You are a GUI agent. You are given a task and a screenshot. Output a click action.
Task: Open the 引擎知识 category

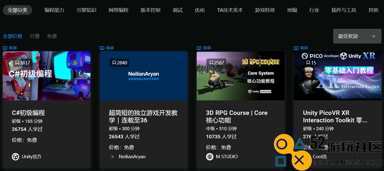point(87,10)
